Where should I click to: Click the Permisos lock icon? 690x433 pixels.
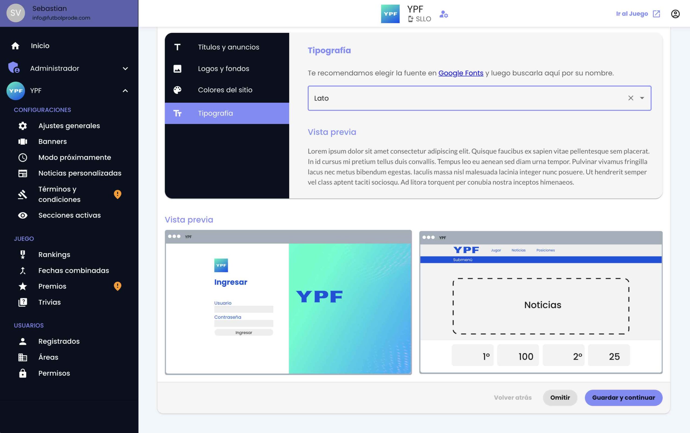23,373
